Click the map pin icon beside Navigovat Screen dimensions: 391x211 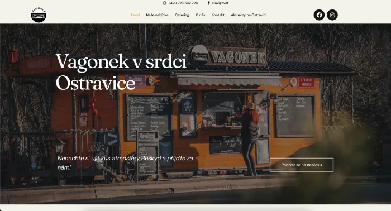coord(209,3)
